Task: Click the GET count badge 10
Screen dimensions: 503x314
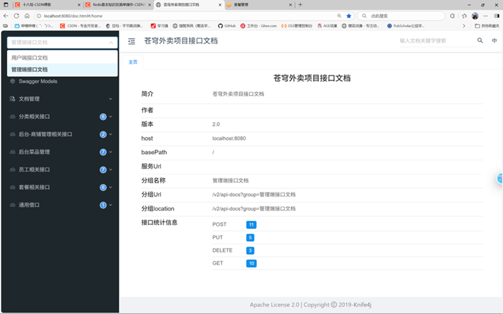Action: coord(251,263)
